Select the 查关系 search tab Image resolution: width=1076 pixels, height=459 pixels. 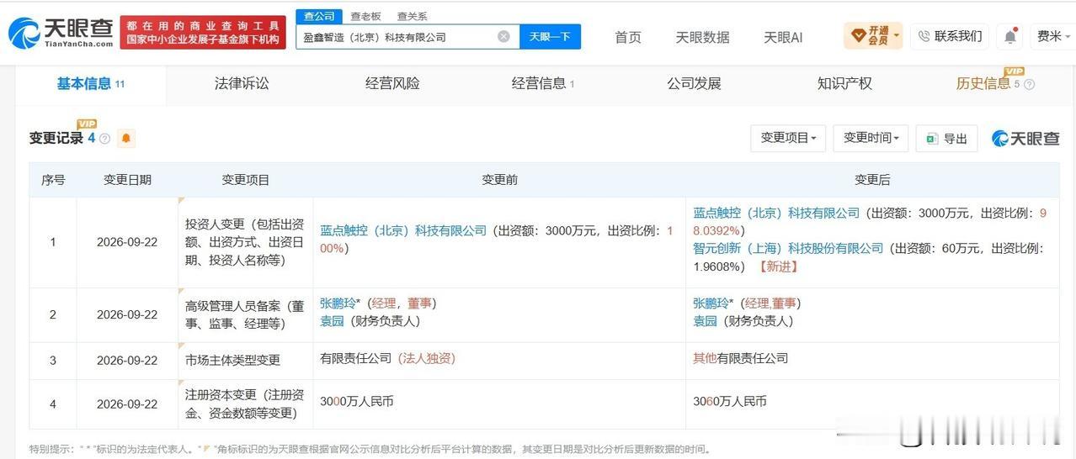click(413, 16)
